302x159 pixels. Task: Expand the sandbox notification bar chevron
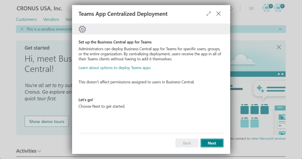280,29
